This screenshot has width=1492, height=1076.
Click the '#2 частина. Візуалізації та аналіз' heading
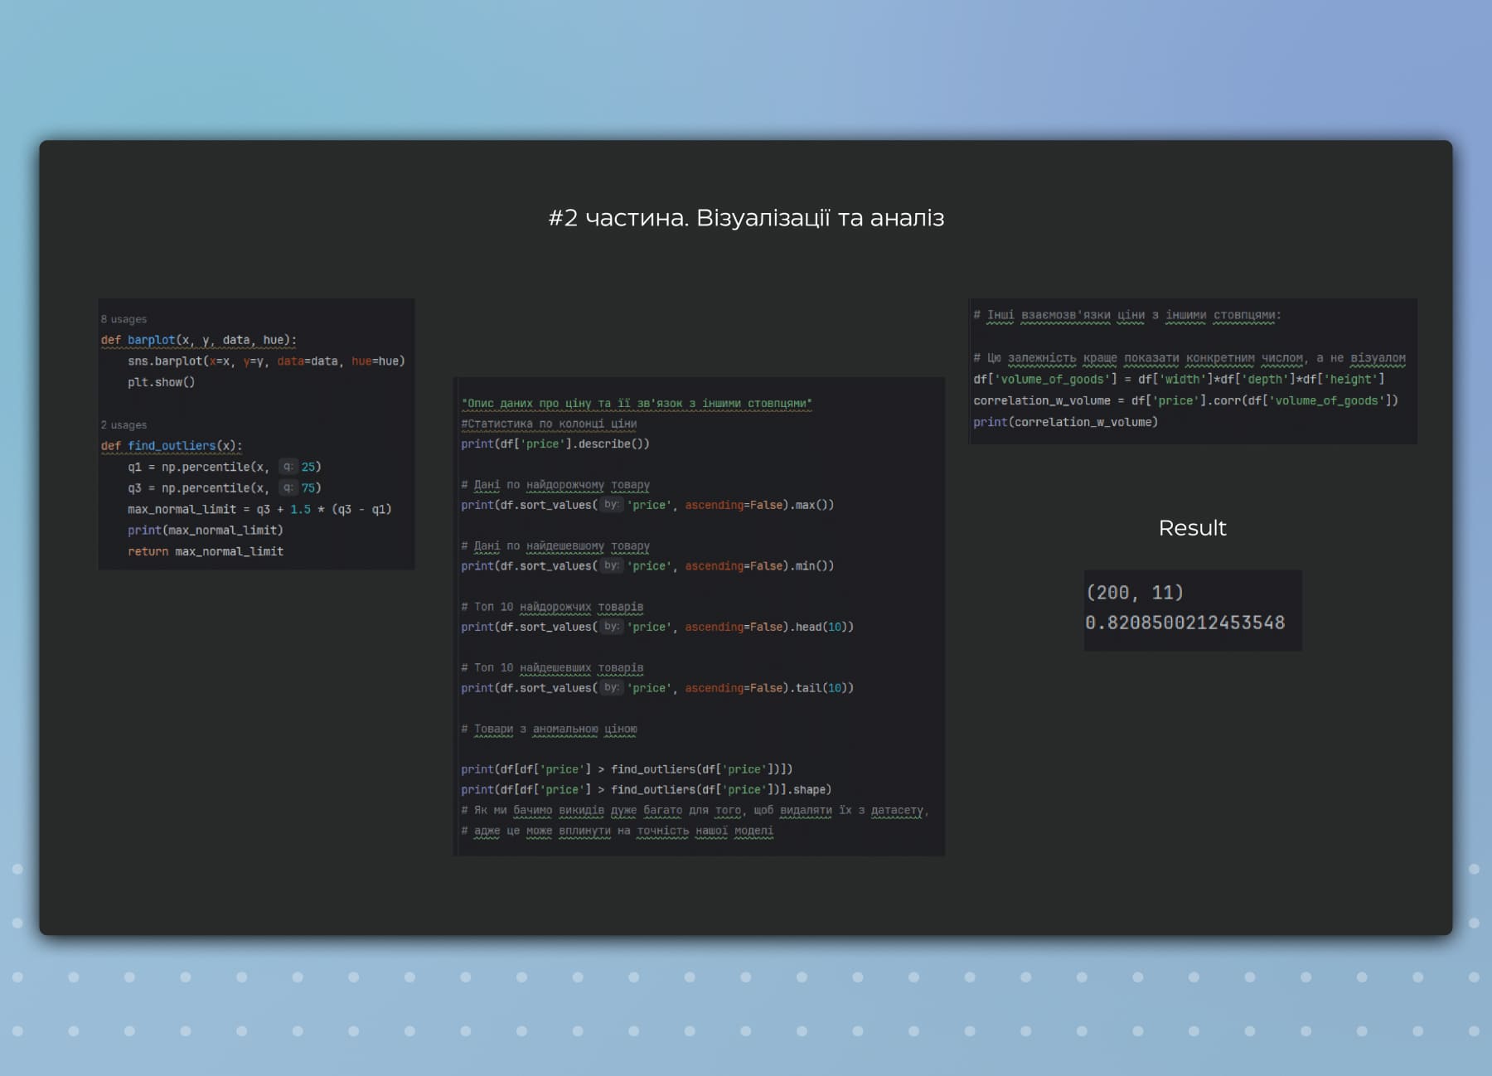coord(746,218)
